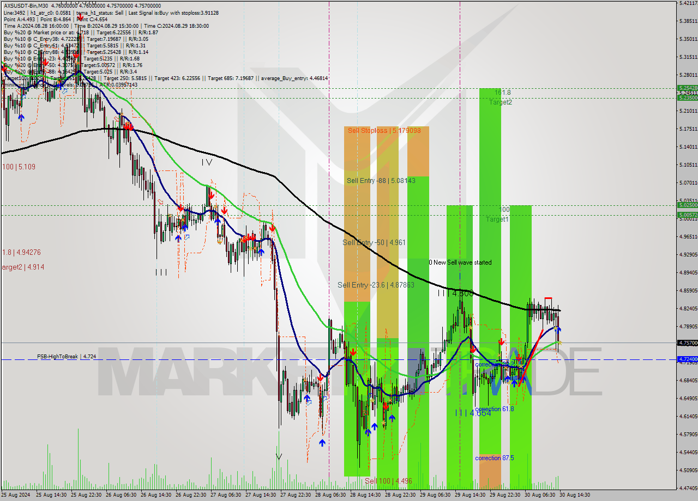
Task: Click the '1.8 | 4.94276' red label
Action: coord(21,253)
